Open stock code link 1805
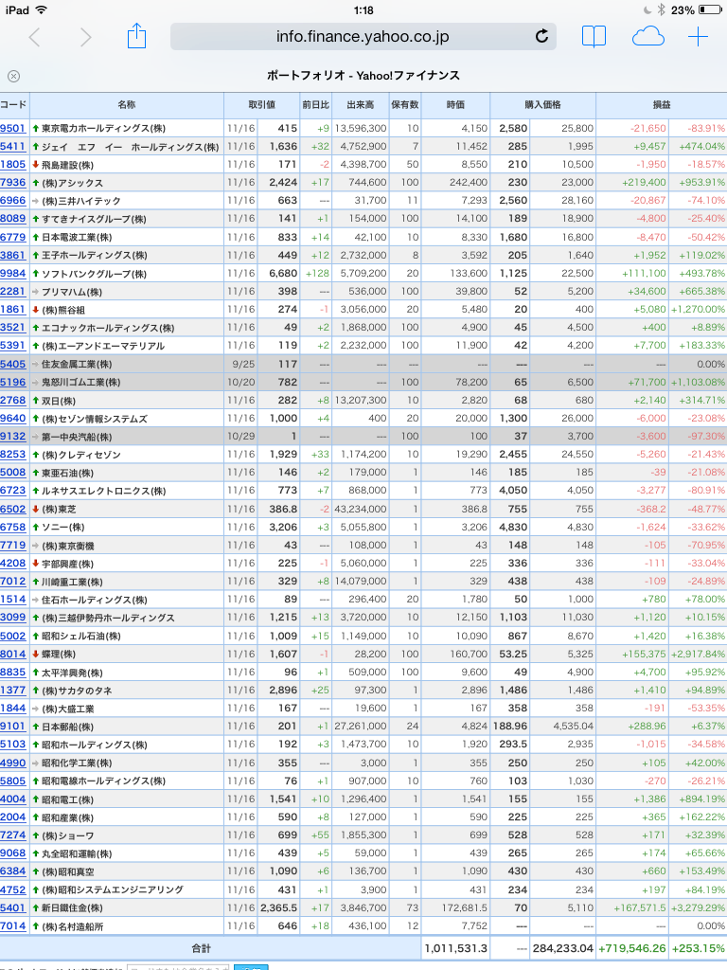Viewport: 727px width, 970px height. 13,164
